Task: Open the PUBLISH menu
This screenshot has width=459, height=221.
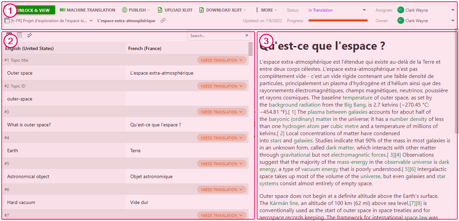Action: [x=136, y=10]
